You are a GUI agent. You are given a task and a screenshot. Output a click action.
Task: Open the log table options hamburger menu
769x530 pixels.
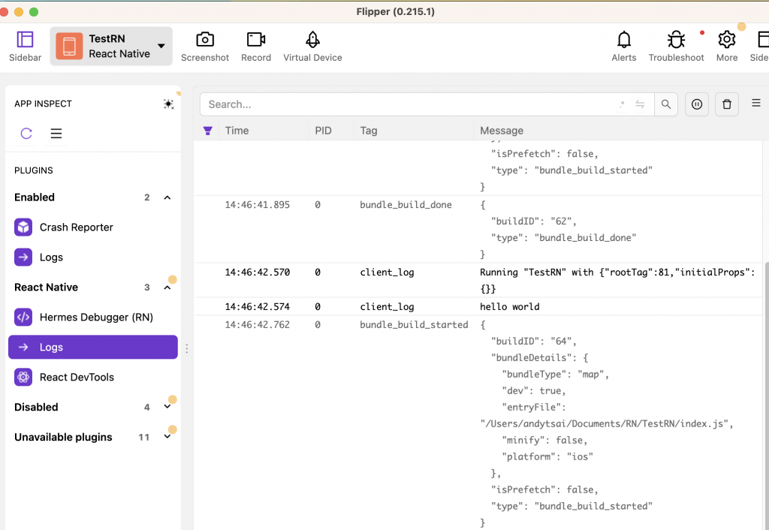click(756, 103)
